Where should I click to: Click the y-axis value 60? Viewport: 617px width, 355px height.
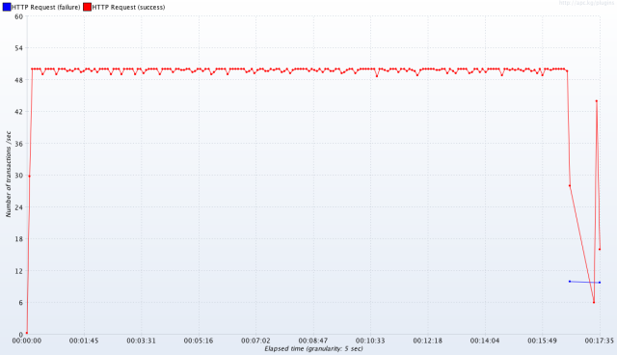tap(19, 16)
